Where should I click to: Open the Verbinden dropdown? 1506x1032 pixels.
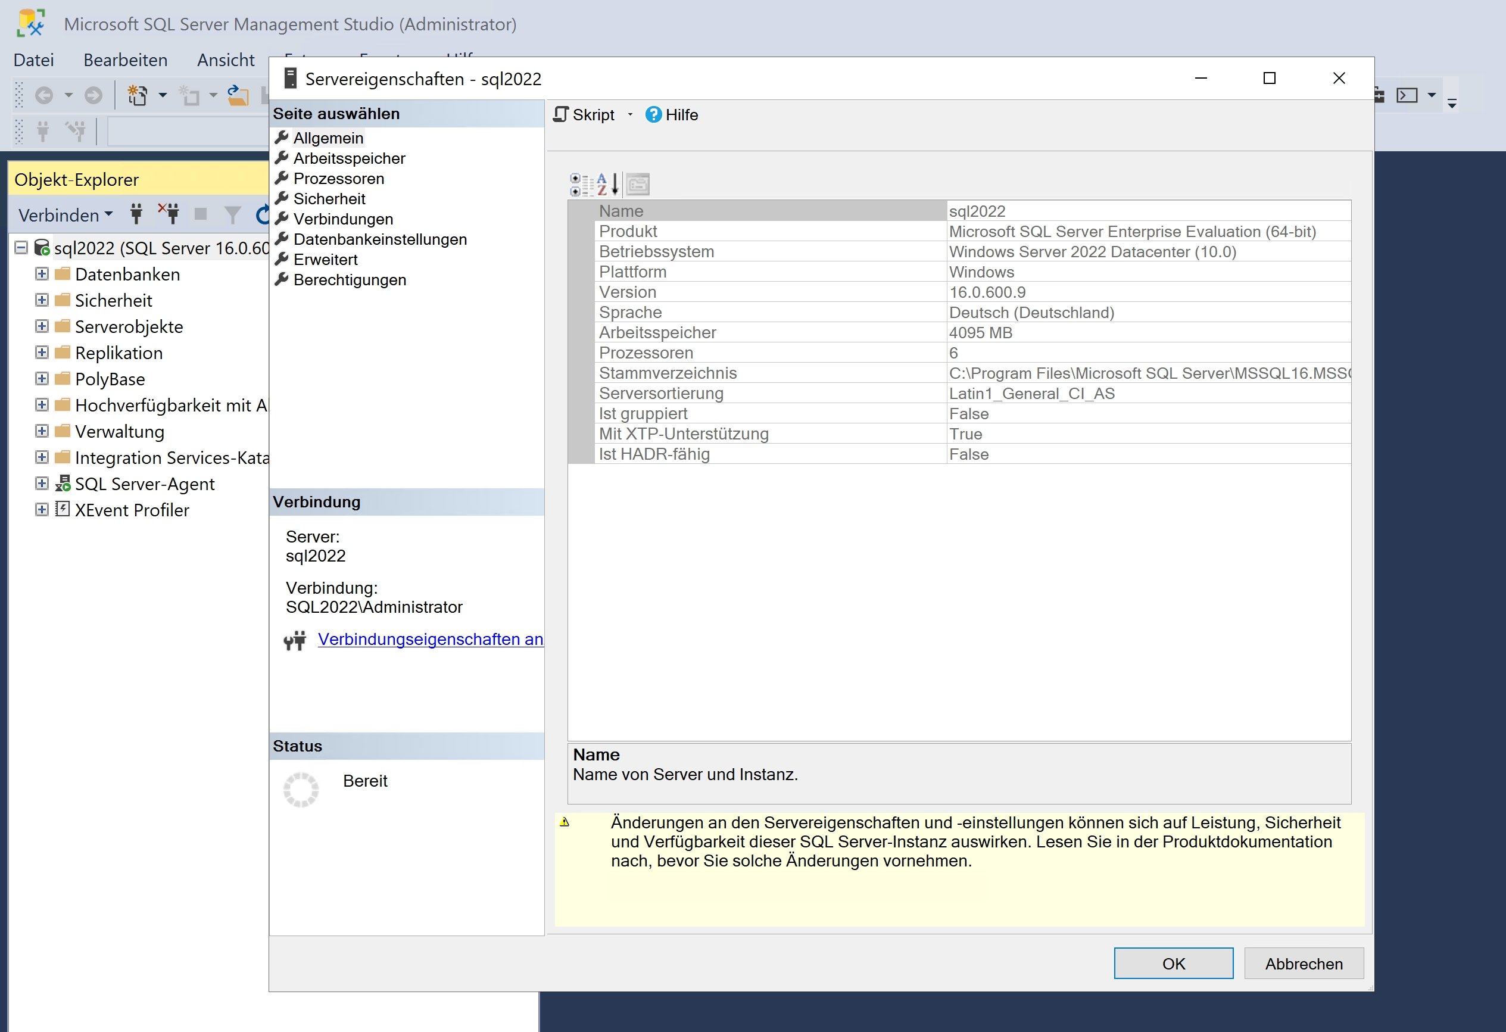tap(65, 215)
